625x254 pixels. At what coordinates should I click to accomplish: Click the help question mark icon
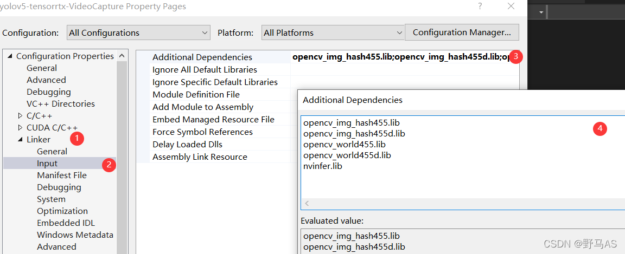click(x=480, y=6)
